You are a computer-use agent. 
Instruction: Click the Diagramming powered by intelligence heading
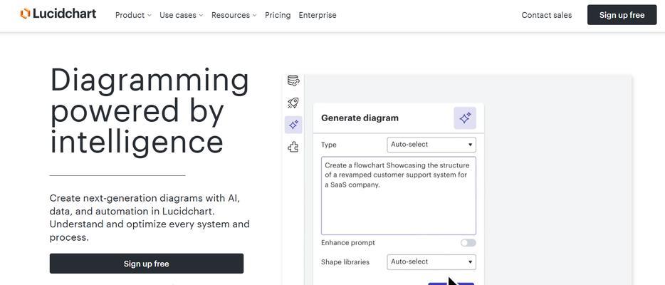pyautogui.click(x=150, y=110)
